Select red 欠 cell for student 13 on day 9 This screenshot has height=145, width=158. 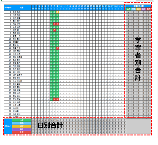click(x=57, y=48)
